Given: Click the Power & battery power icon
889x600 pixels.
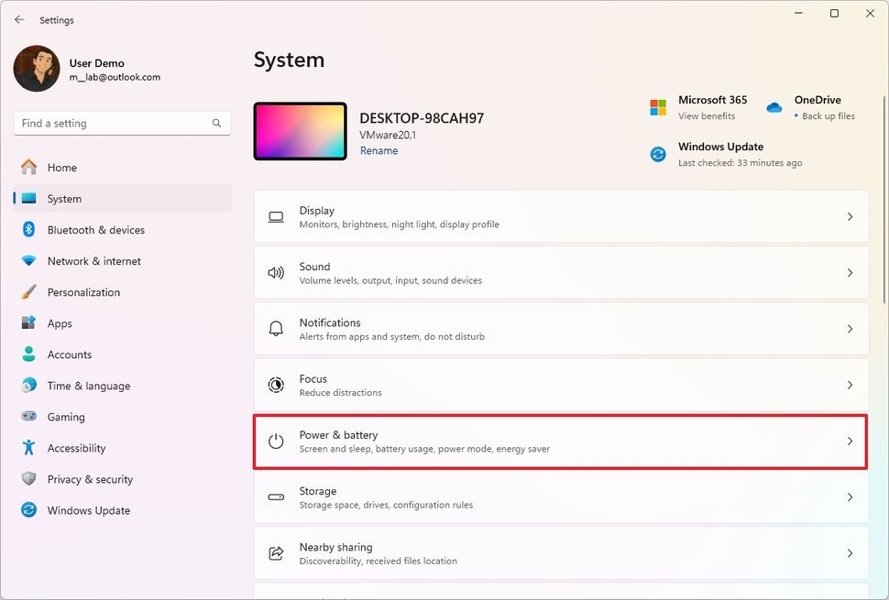Looking at the screenshot, I should pyautogui.click(x=276, y=441).
